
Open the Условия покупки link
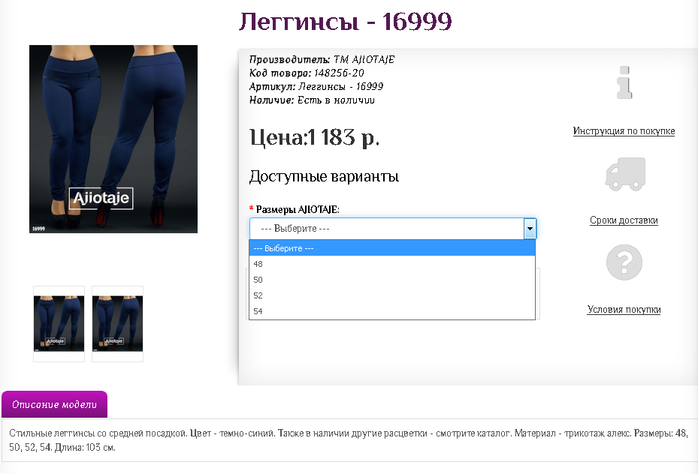[x=624, y=309]
